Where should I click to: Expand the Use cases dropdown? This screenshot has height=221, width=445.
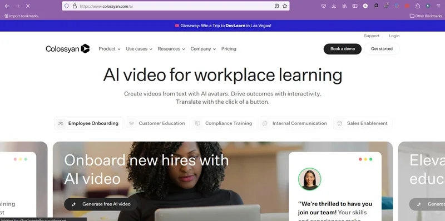pos(139,49)
